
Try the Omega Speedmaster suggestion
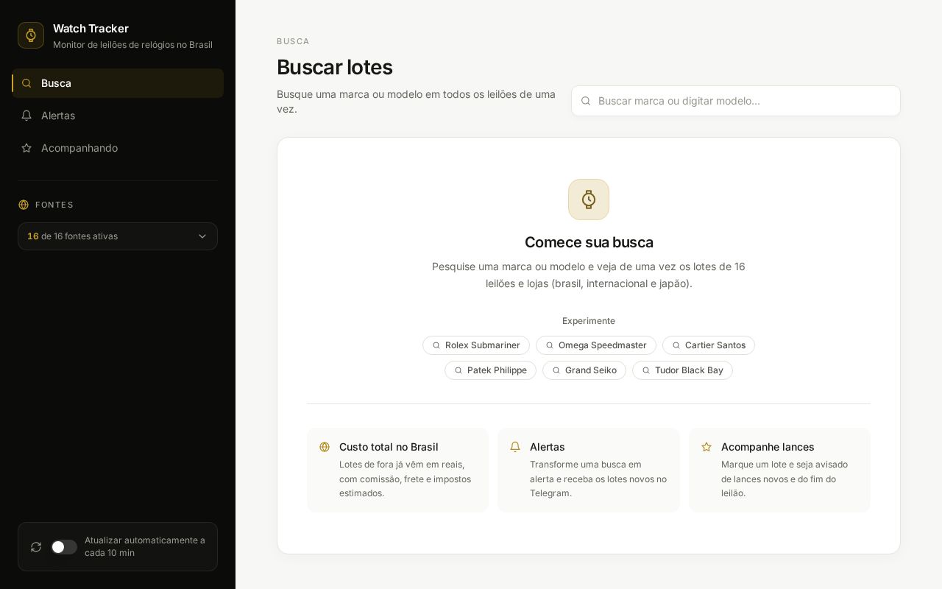[x=596, y=345]
